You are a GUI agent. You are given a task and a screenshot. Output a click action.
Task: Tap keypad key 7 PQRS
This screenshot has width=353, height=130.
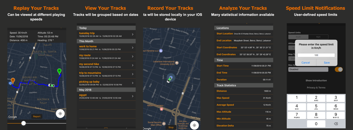click(x=297, y=115)
